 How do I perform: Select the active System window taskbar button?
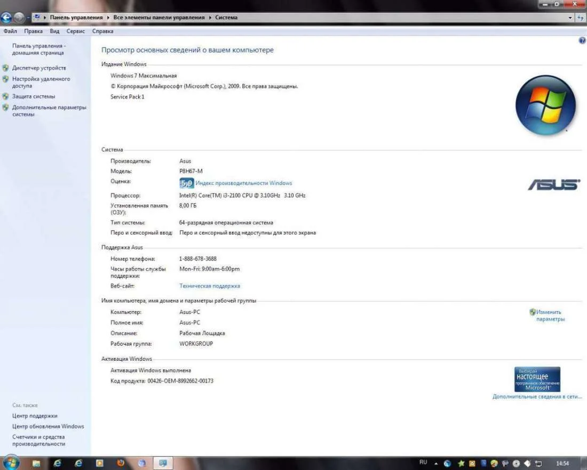click(x=162, y=463)
